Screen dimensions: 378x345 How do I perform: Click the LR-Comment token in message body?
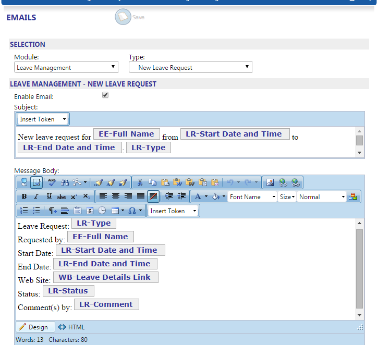(106, 304)
